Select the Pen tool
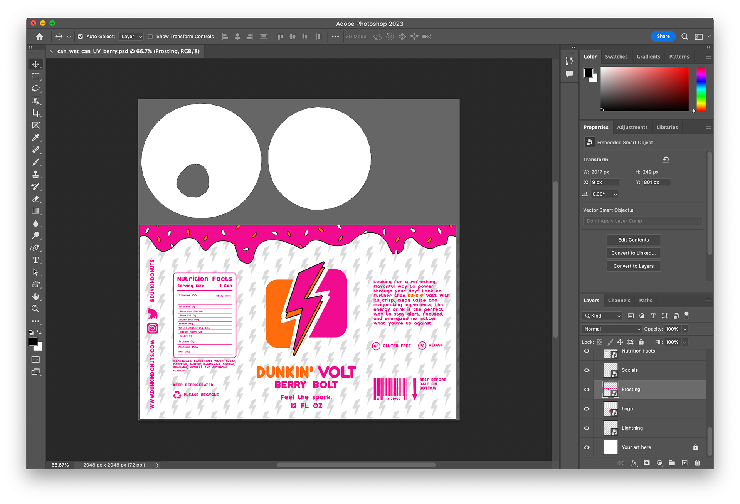Screen dimensions: 740x504 pos(35,248)
